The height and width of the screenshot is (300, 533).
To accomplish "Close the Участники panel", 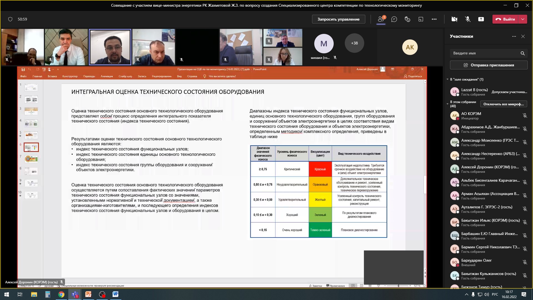I will tap(523, 36).
